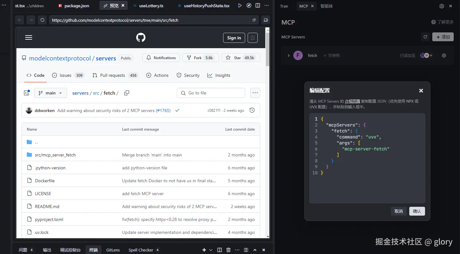This screenshot has width=460, height=254.
Task: Click 确认 to confirm configuration
Action: [417, 211]
